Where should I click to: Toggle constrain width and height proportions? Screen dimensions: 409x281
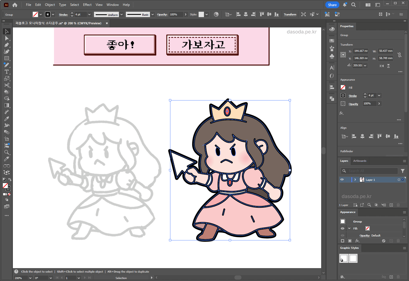(x=399, y=55)
